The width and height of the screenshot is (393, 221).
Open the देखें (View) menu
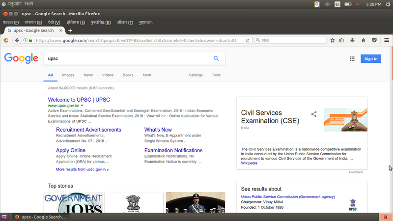point(54,22)
